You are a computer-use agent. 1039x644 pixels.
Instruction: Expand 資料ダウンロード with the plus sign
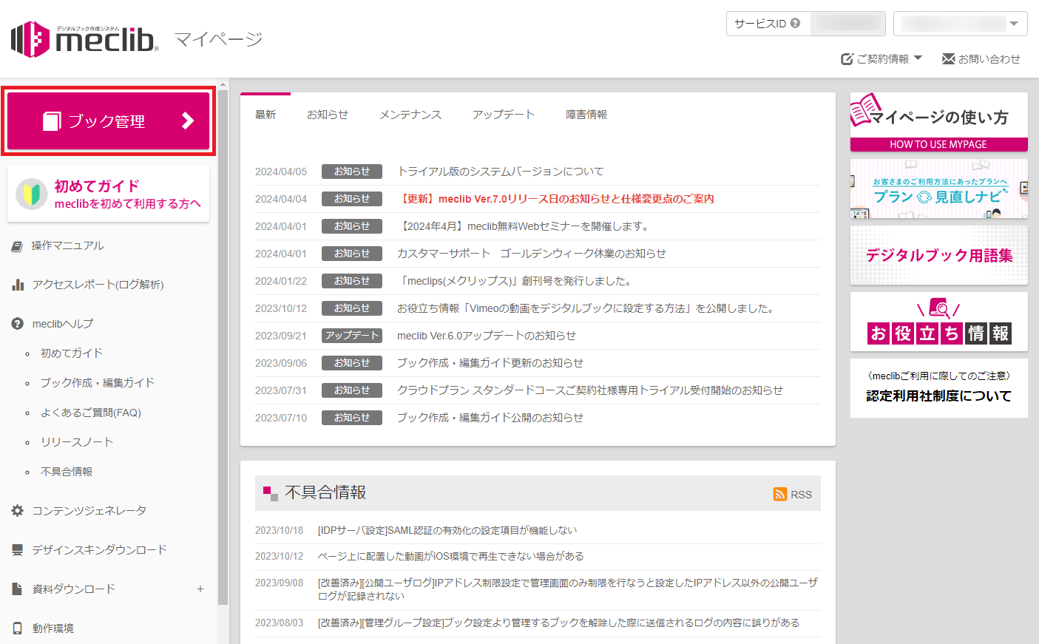click(200, 589)
